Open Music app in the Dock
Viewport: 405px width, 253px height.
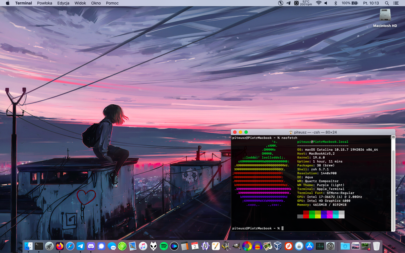[x=143, y=246]
